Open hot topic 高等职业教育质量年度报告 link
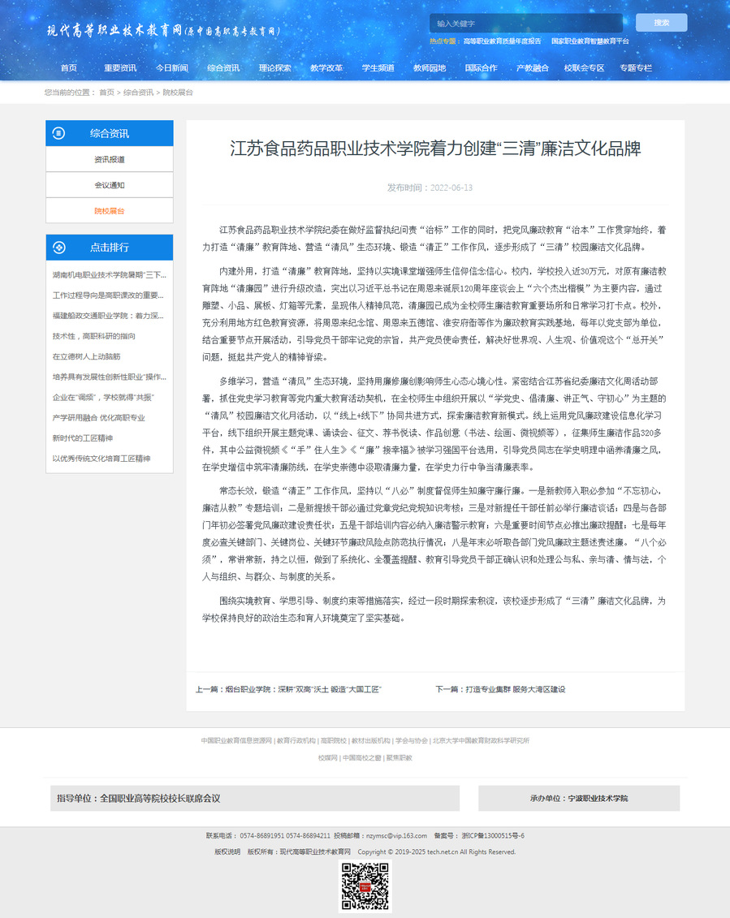Screen dimensions: 730x918 pos(502,41)
